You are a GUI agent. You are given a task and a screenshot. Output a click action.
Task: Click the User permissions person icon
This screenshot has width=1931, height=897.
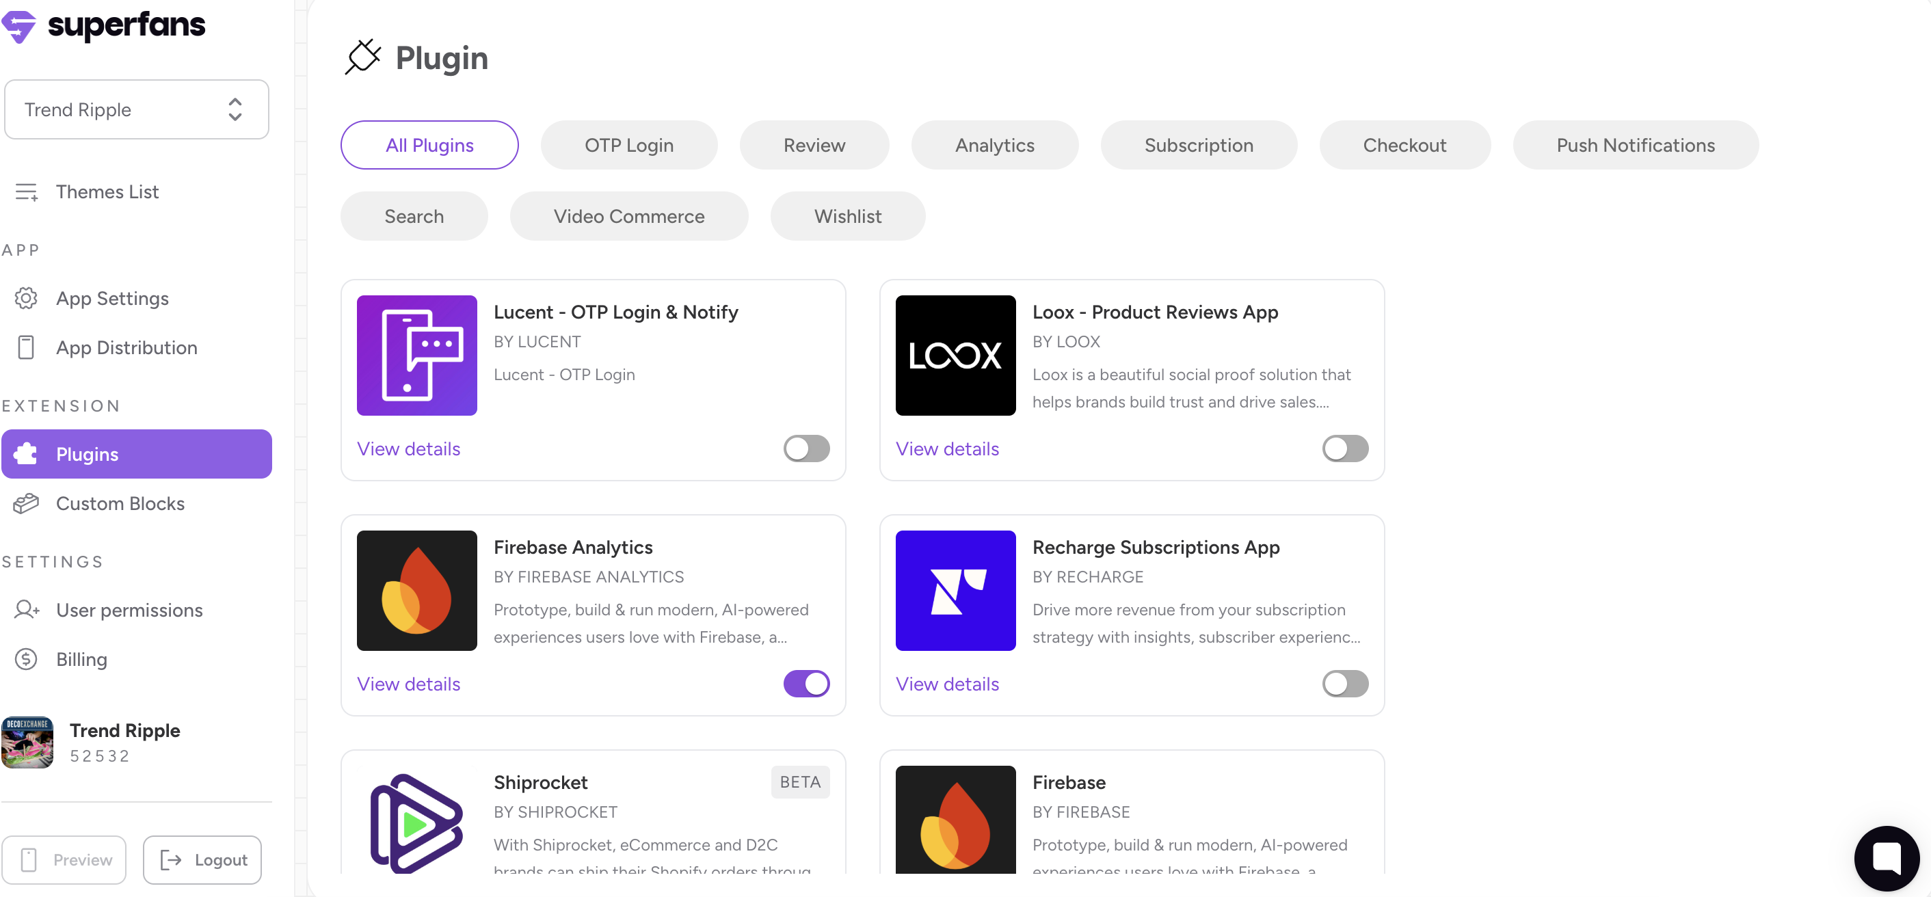click(x=26, y=610)
